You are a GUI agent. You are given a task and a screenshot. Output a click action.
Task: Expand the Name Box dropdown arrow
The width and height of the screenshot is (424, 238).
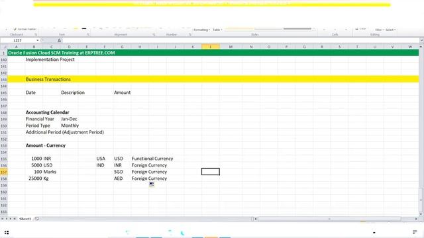(x=38, y=40)
